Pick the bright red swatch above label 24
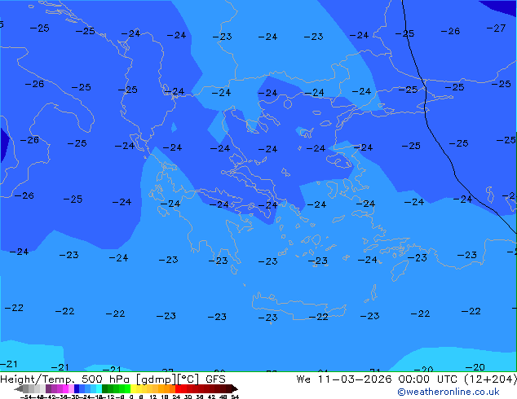Screen dimensions: 517x399 tap(178, 388)
